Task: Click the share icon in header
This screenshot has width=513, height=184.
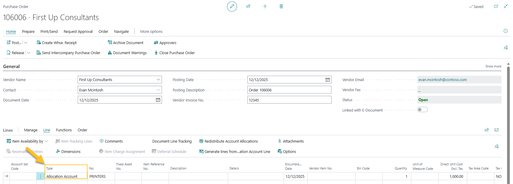Action: [x=248, y=6]
